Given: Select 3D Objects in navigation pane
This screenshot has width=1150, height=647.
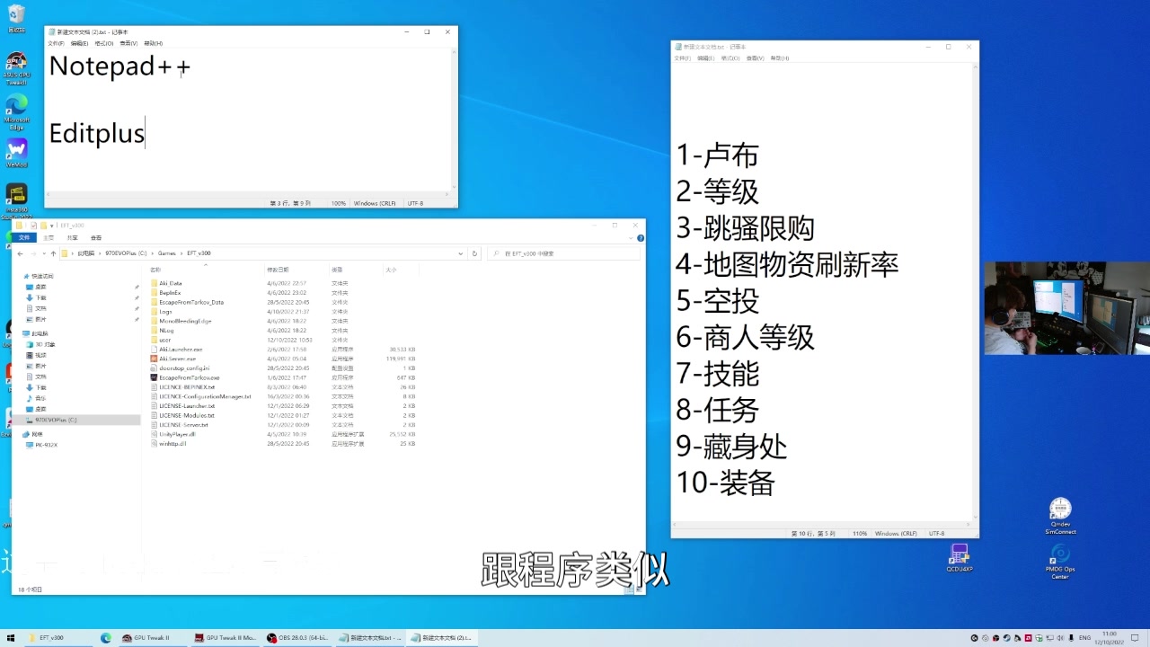Looking at the screenshot, I should coord(45,344).
